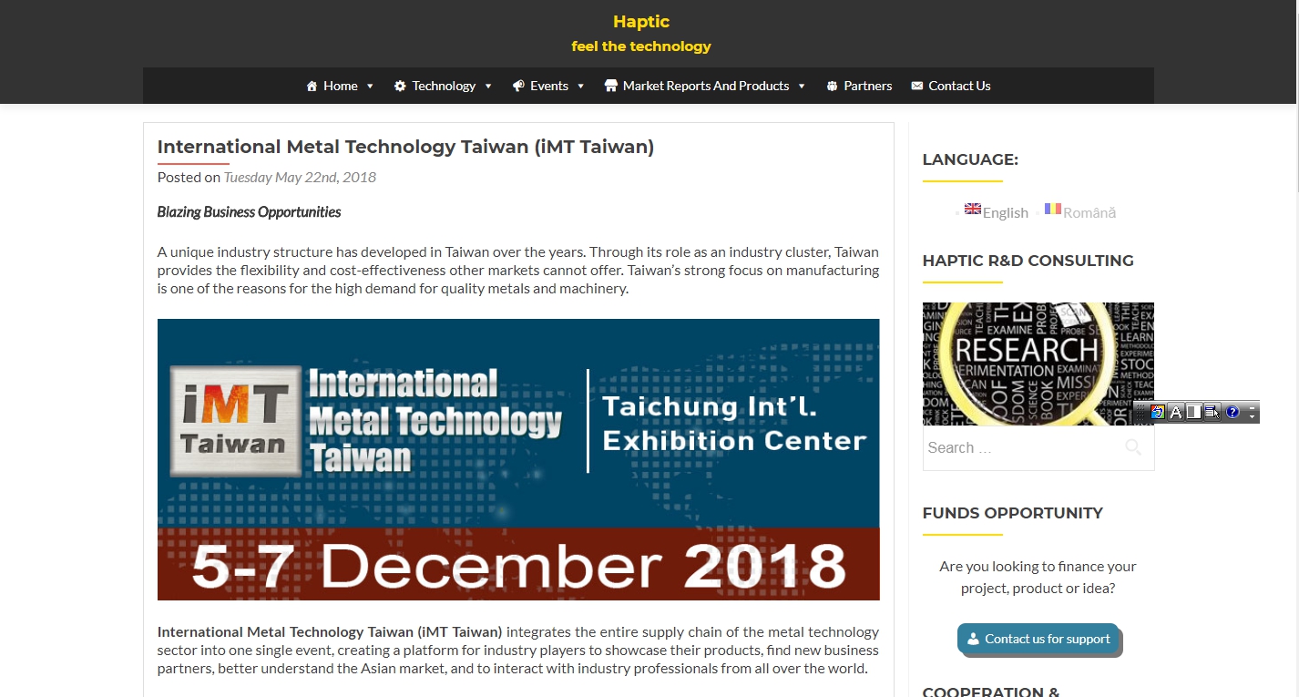This screenshot has width=1299, height=697.
Task: Click the magnifier icon in search box
Action: point(1133,446)
